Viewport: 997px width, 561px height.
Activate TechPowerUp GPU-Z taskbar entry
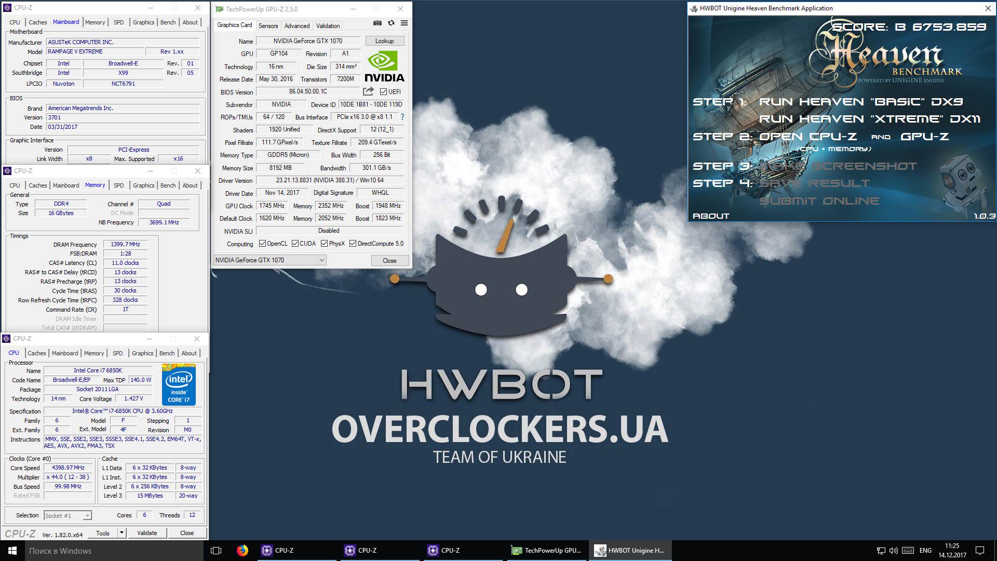tap(546, 551)
